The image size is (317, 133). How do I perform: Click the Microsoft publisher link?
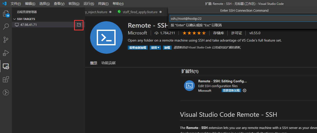click(x=137, y=33)
